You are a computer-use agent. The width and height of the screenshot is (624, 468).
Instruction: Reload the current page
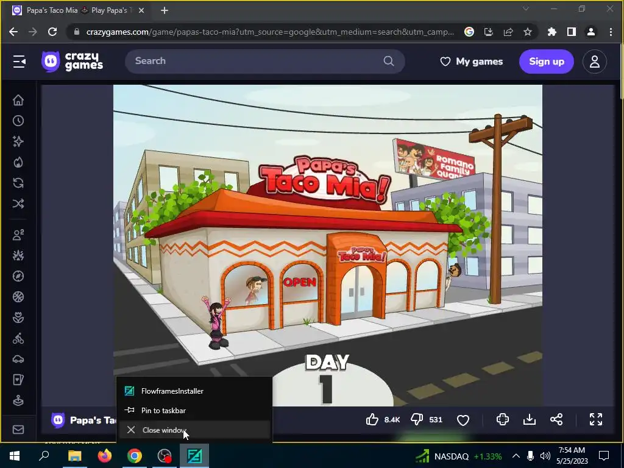click(x=52, y=32)
